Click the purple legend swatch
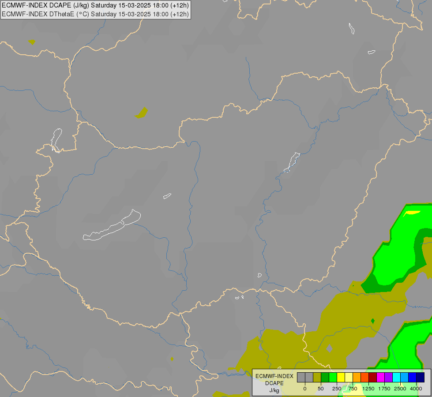Image resolution: width=432 pixels, height=397 pixels. 388,378
